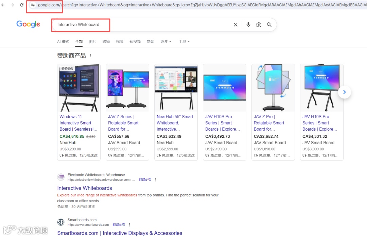This screenshot has width=367, height=237.
Task: Click the 免运费 · 30 天内可退货 text
Action: (x=76, y=207)
